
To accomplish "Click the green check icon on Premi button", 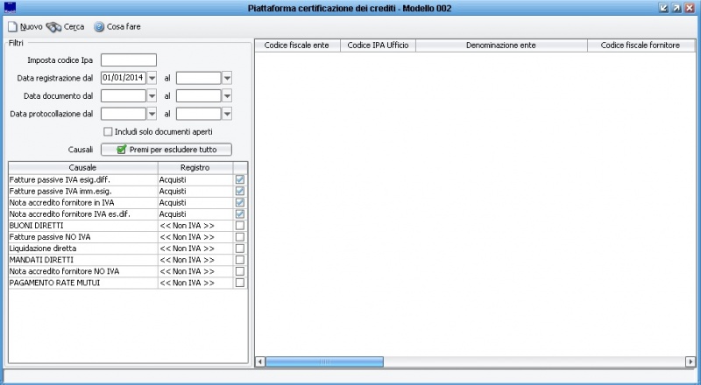I will tap(121, 150).
